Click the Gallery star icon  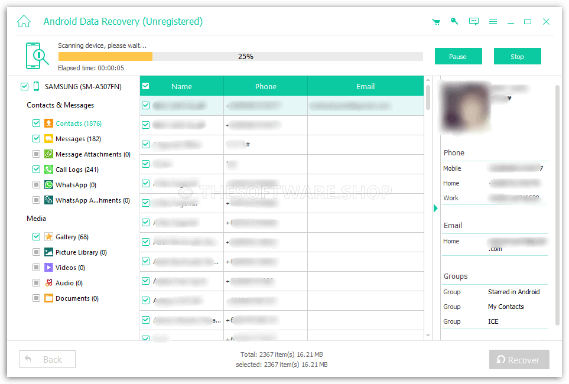point(48,237)
